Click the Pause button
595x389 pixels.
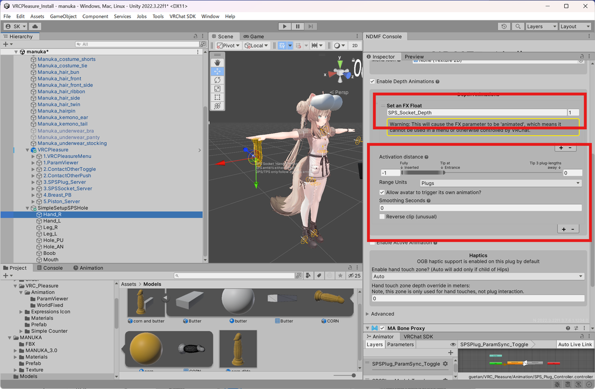[x=298, y=26]
